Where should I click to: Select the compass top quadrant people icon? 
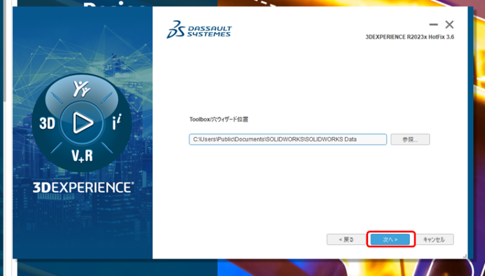[x=81, y=88]
